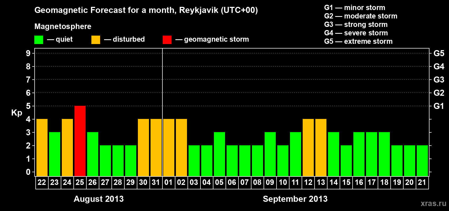Viewport: 449px width, 211px height.
Task: Click the green bar for September 21
Action: coord(422,161)
